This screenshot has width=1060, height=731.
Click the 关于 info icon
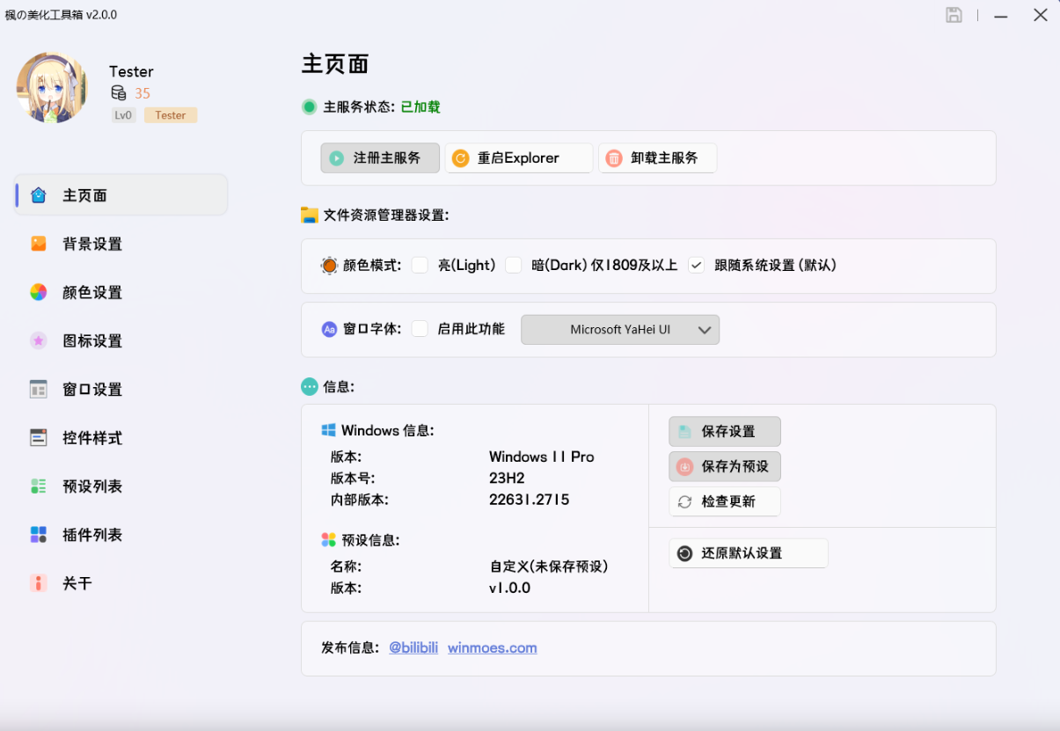39,582
